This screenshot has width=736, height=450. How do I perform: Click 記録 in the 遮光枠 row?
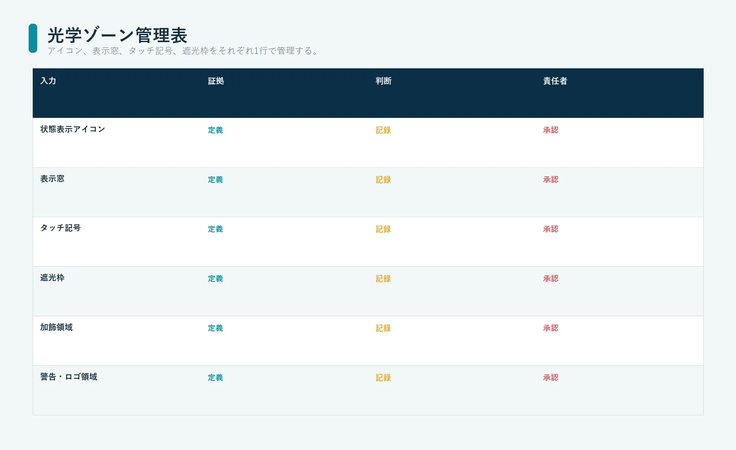click(383, 279)
